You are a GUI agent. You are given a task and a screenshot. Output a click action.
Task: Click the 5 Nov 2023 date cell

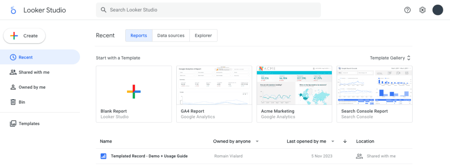click(x=322, y=156)
